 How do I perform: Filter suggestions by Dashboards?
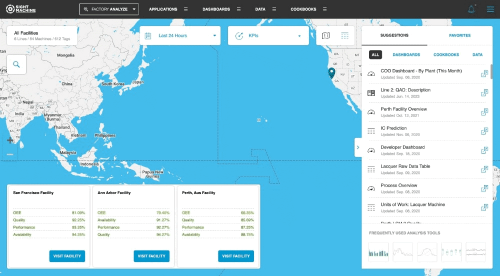coord(406,54)
